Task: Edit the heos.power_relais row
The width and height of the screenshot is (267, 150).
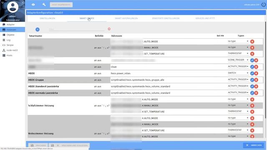Action: [x=252, y=73]
